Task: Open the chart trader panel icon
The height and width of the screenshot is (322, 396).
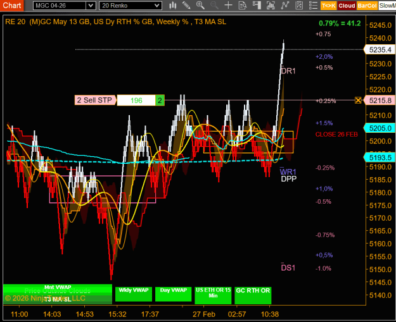Action: point(257,5)
